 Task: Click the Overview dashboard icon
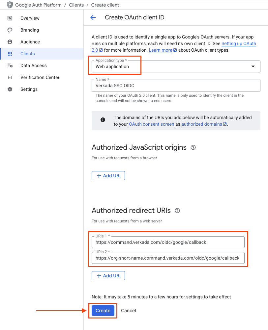tap(10, 18)
